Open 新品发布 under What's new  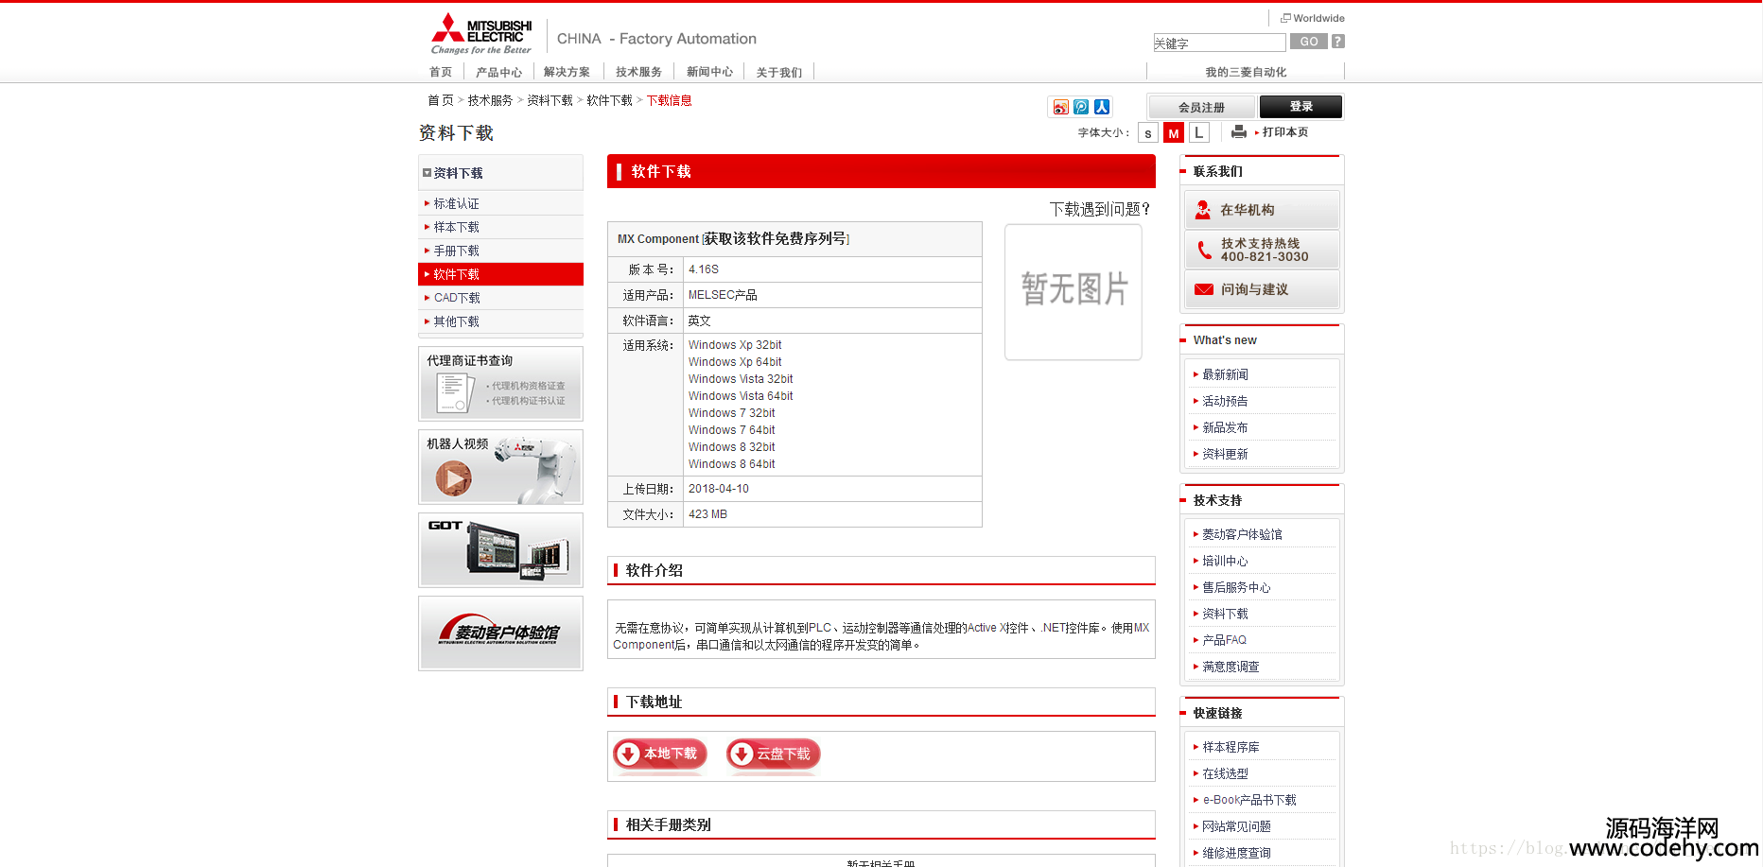coord(1225,427)
